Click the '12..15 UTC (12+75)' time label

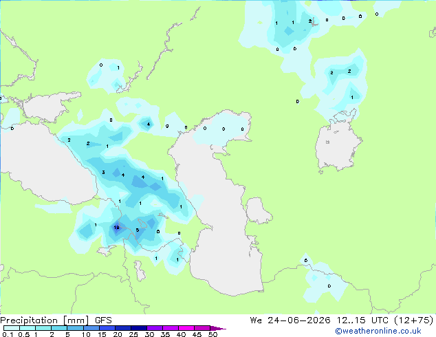coord(385,320)
